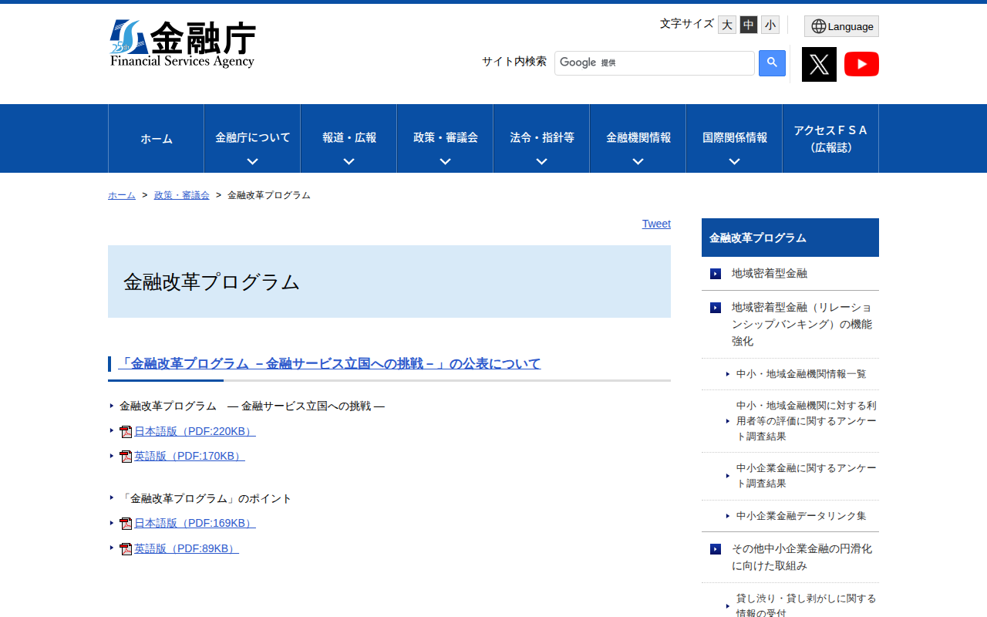
Task: Open the X (Twitter) social icon
Action: [819, 64]
